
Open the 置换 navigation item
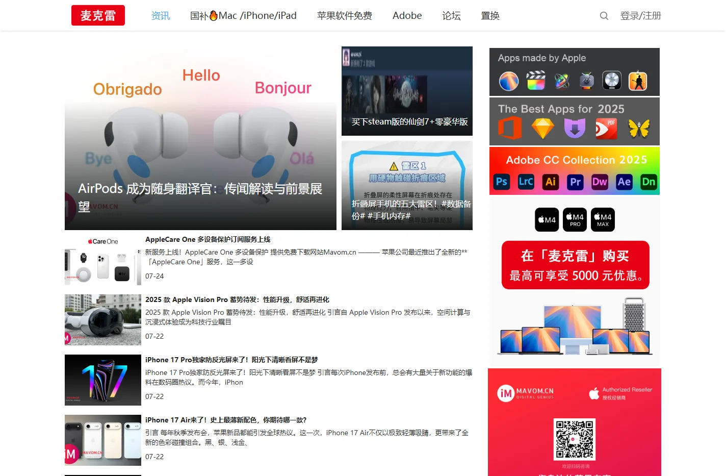pyautogui.click(x=490, y=16)
